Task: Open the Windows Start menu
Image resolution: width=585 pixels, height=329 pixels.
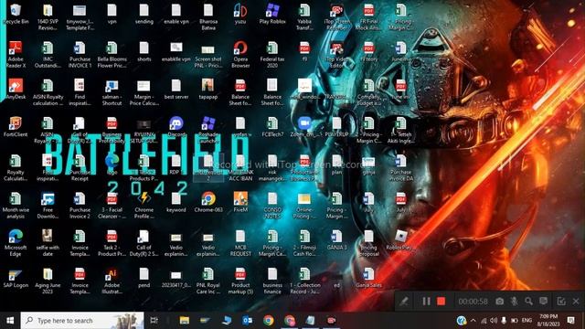Action: [x=10, y=321]
